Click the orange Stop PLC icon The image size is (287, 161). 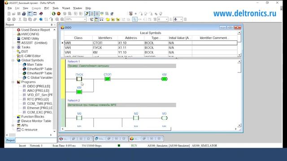pyautogui.click(x=59, y=14)
